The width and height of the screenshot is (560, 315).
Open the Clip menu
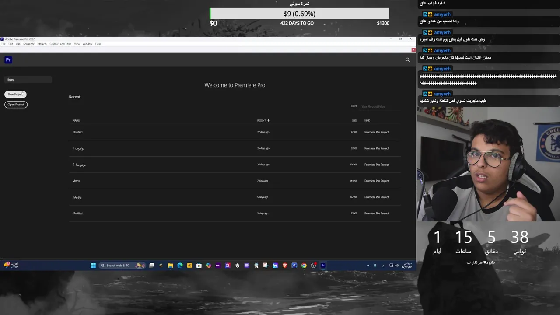coord(18,44)
